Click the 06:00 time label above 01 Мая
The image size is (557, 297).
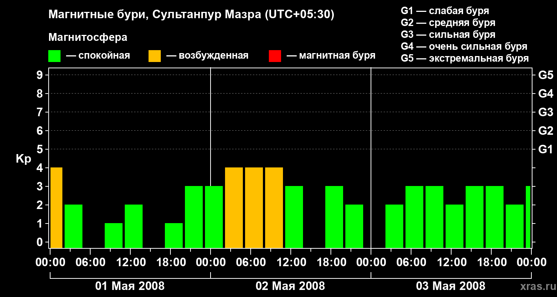90,262
